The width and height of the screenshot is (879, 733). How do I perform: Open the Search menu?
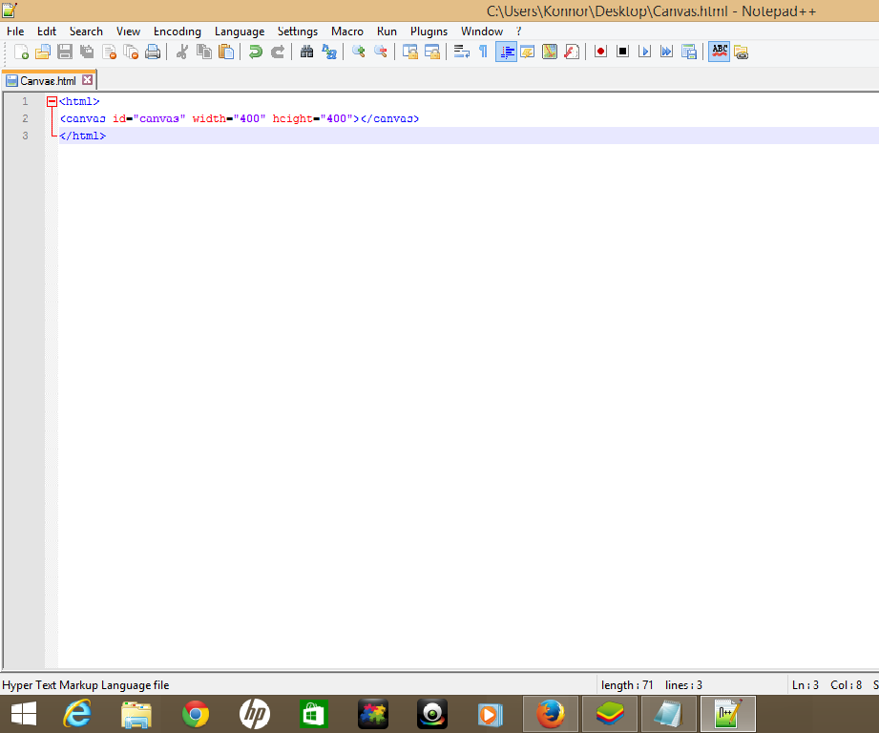click(x=86, y=31)
